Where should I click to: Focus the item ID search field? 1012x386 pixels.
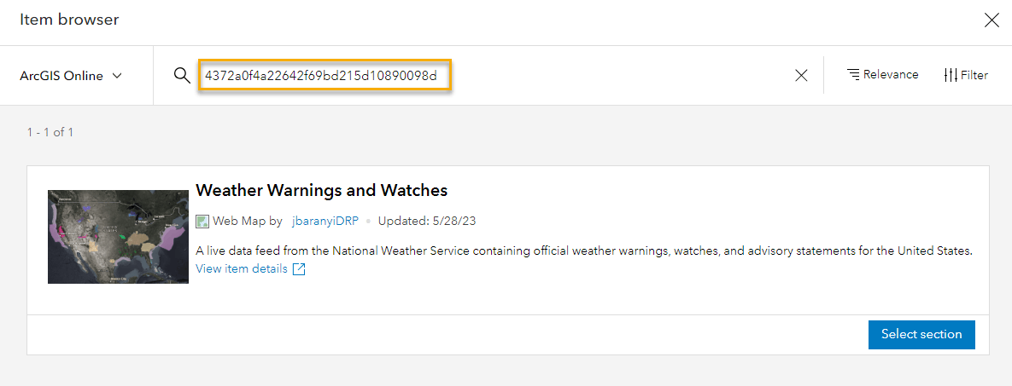325,76
